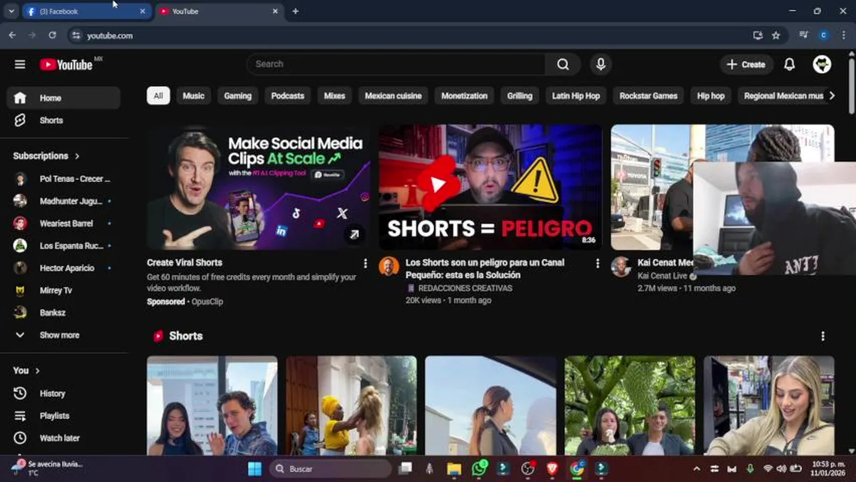This screenshot has height=482, width=856.
Task: Open the Chrome three-dot menu
Action: [x=843, y=35]
